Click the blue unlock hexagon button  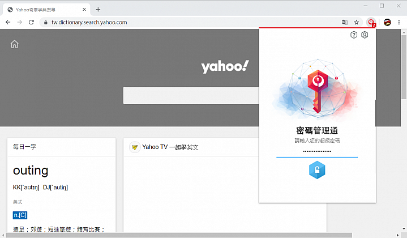coord(317,170)
